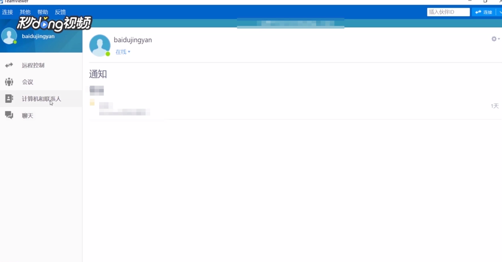This screenshot has width=502, height=262.
Task: Click the remote control arrows icon
Action: (x=9, y=65)
